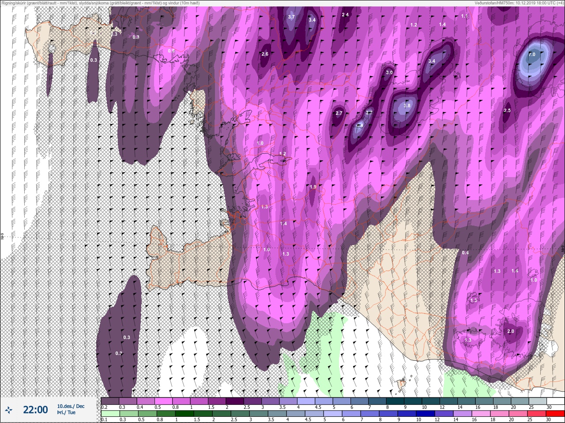Select snow legend swatch starting at 0.2
The image size is (565, 423).
click(x=110, y=401)
